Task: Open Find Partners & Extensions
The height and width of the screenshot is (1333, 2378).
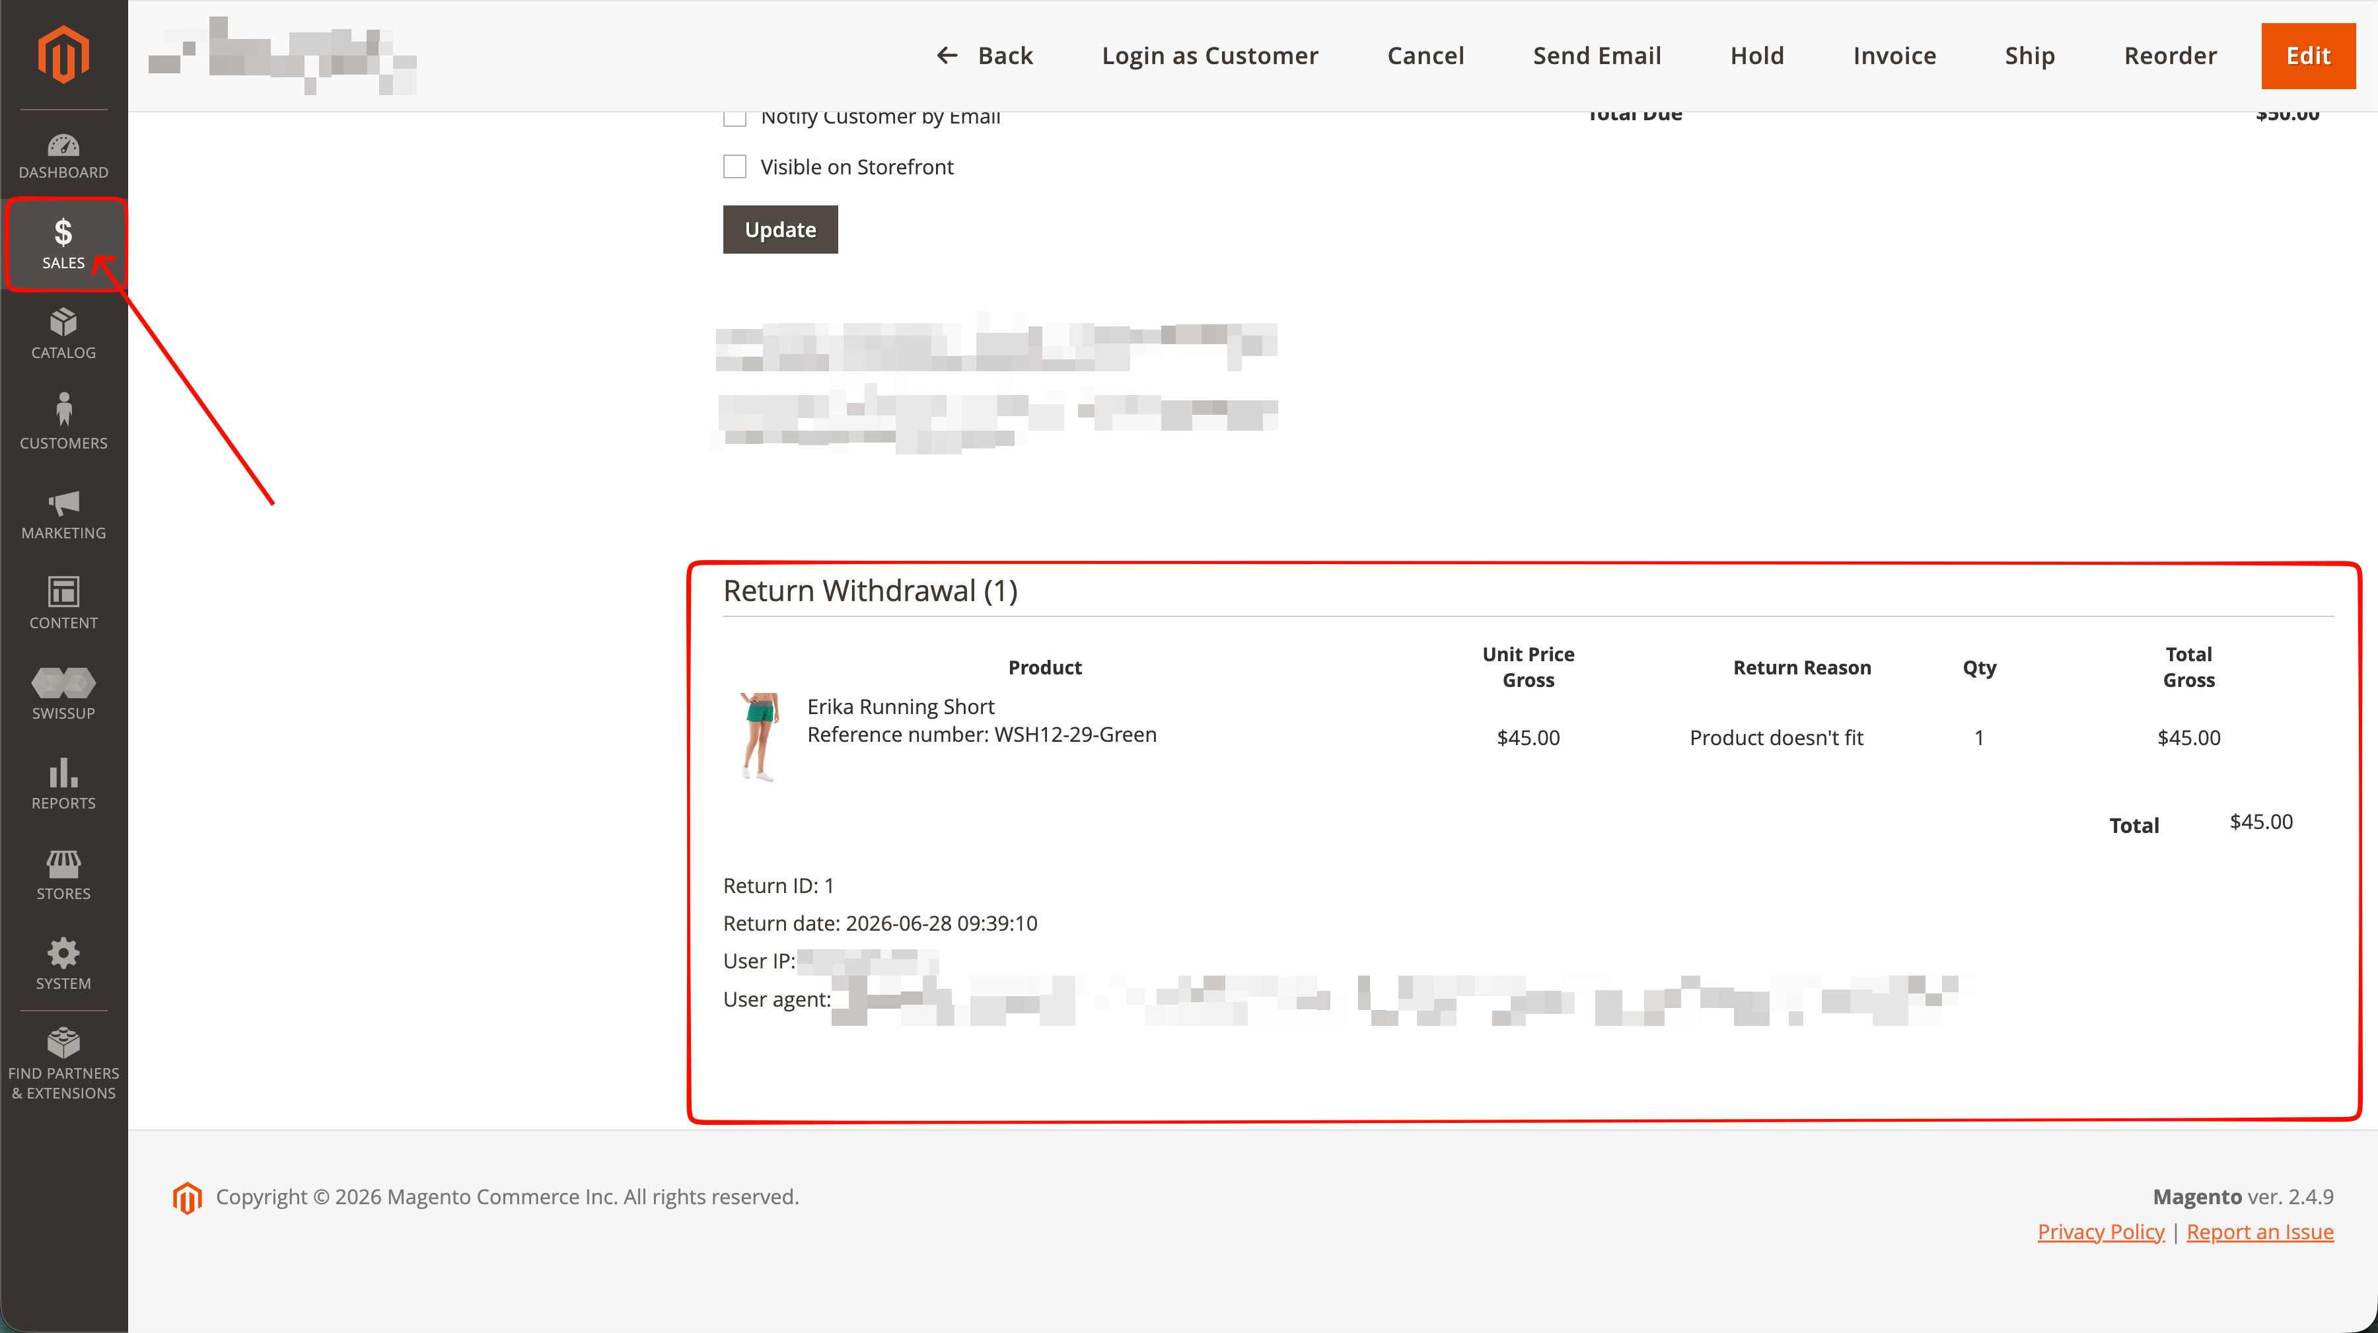Action: 63,1065
